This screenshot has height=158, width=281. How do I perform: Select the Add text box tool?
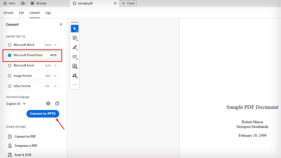pyautogui.click(x=75, y=66)
